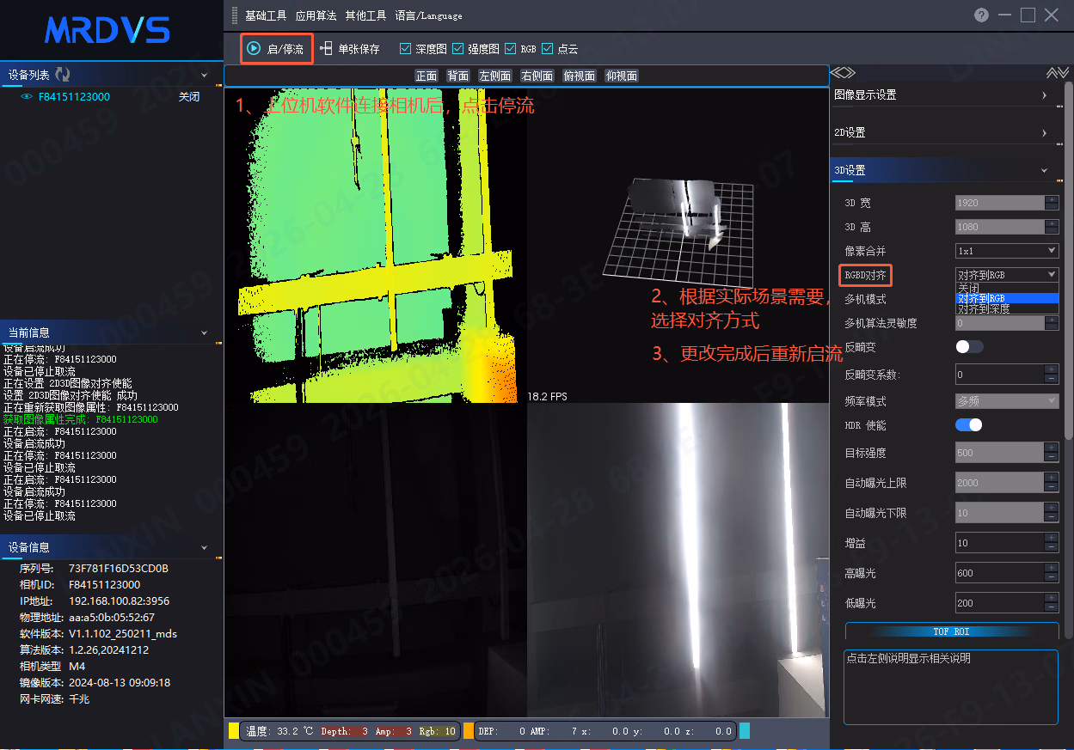Click the 序列号 73F781F16D53CD0B text
Screen dimensions: 1074x750
coord(94,569)
